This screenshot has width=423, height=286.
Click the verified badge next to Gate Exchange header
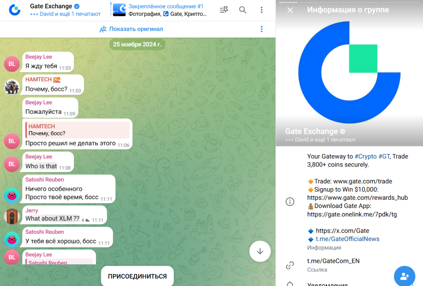[x=77, y=6]
